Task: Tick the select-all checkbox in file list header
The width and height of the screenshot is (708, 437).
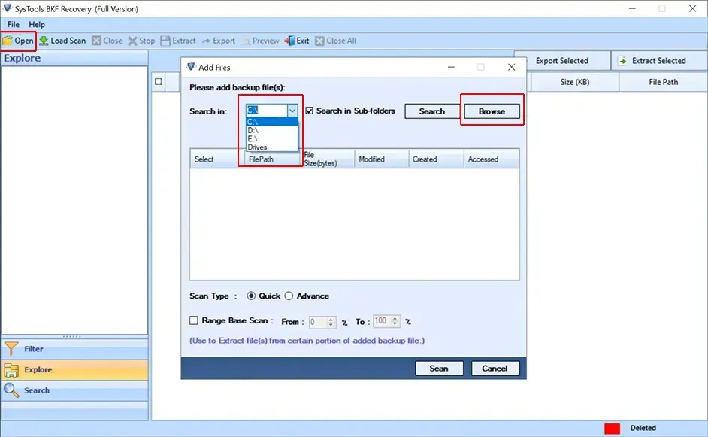Action: (x=158, y=82)
